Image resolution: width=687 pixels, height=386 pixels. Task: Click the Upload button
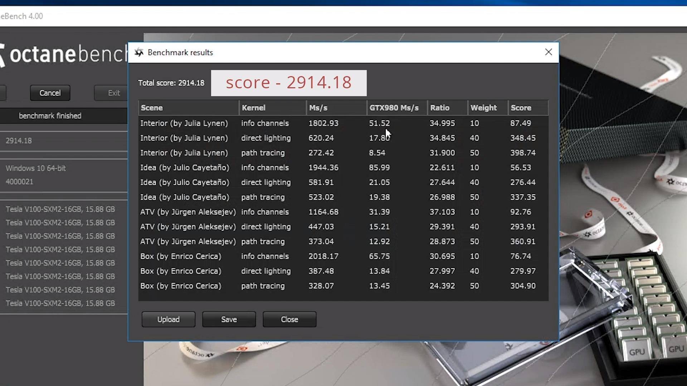pyautogui.click(x=168, y=319)
